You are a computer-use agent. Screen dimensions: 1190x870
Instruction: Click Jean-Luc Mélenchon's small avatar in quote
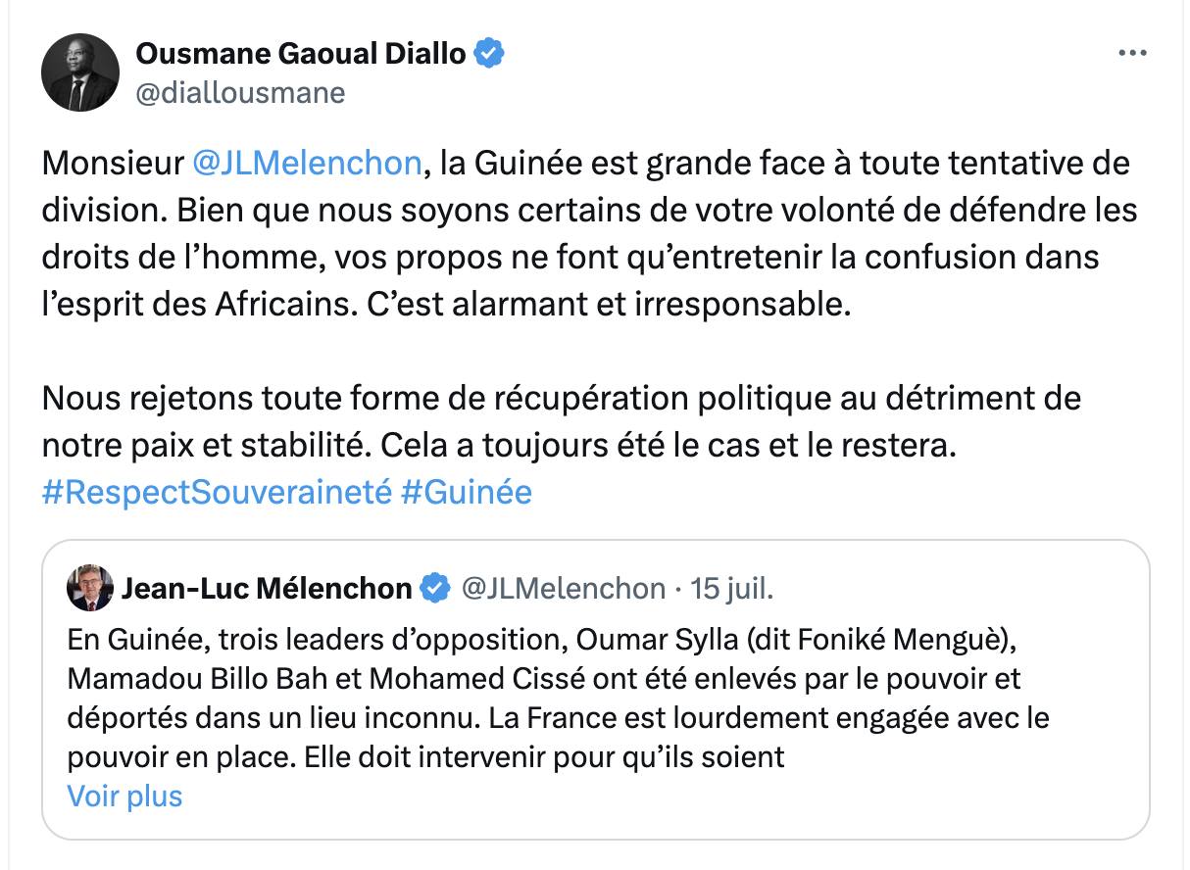(90, 588)
